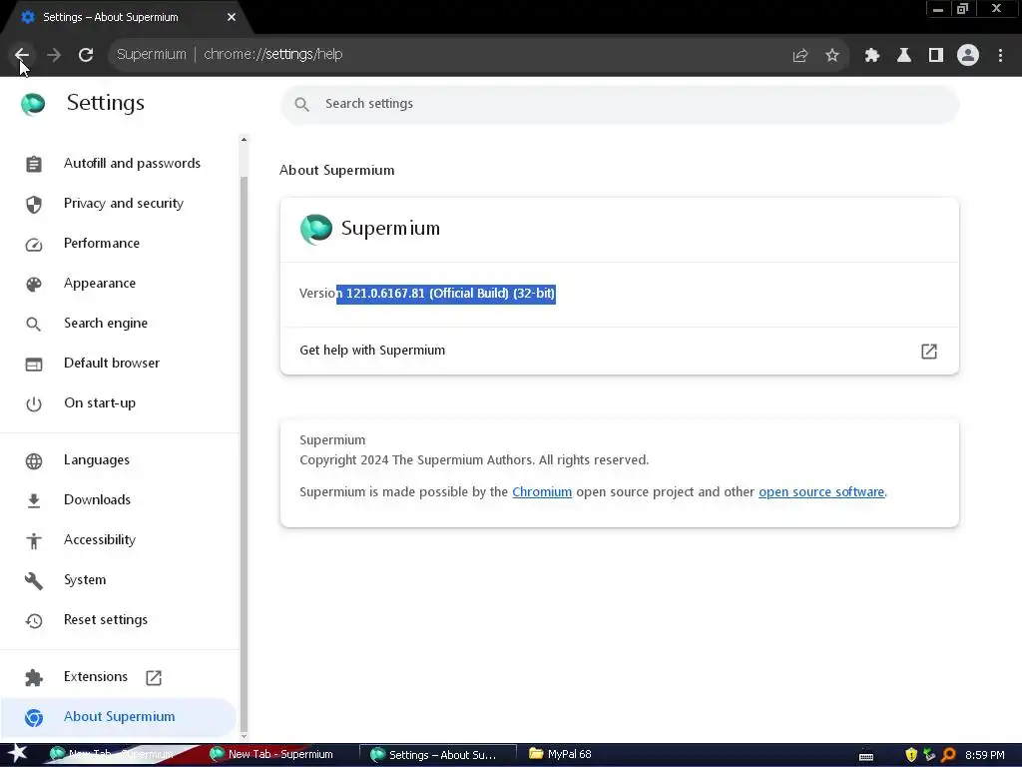Share this page via share icon

[800, 56]
